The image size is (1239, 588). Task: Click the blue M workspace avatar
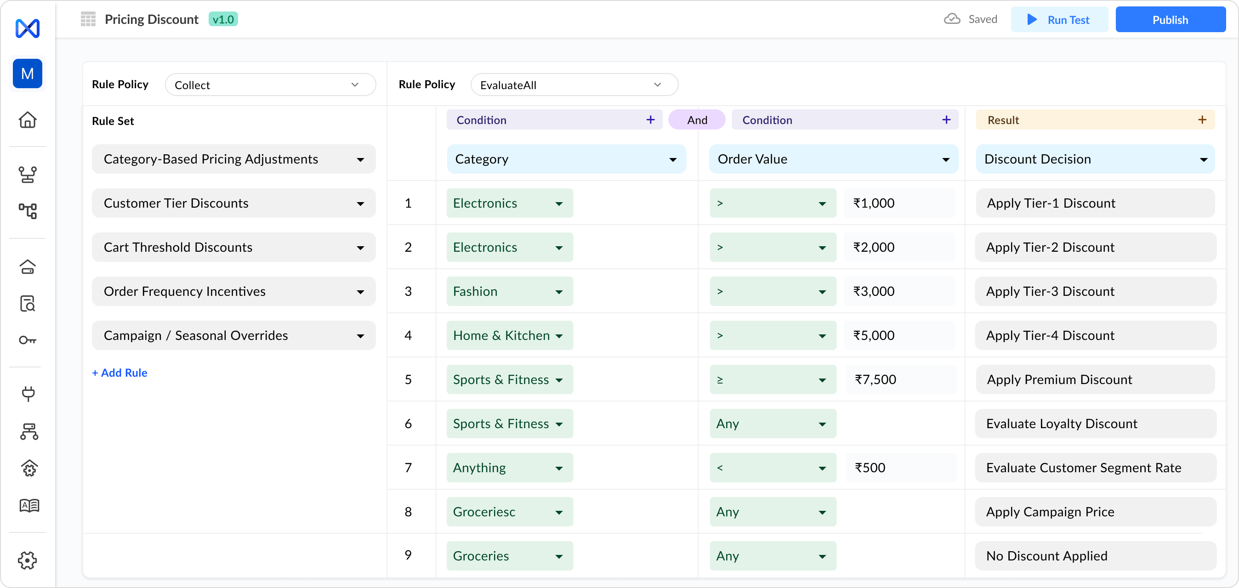28,73
